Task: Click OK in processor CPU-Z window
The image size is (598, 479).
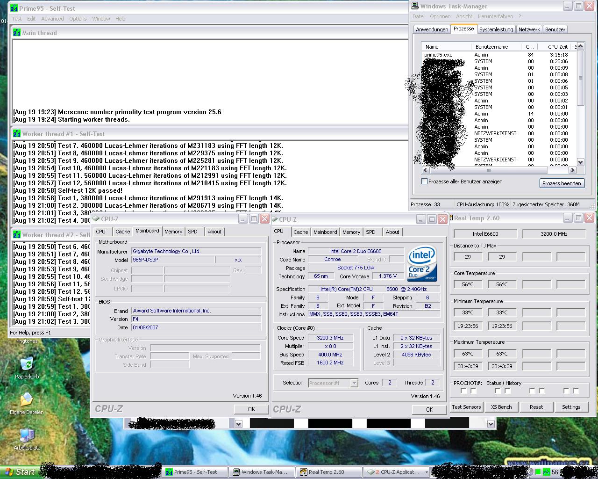Action: [429, 409]
